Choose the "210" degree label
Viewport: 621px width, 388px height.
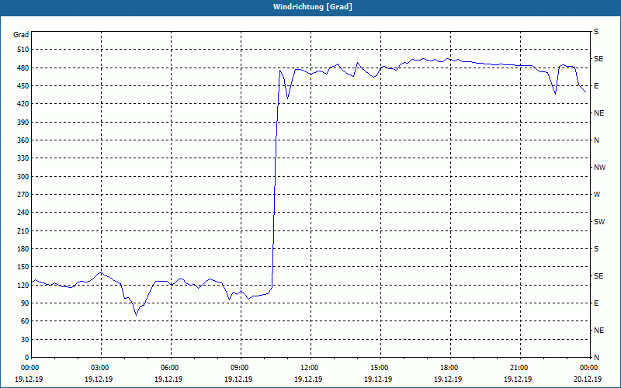tap(23, 230)
